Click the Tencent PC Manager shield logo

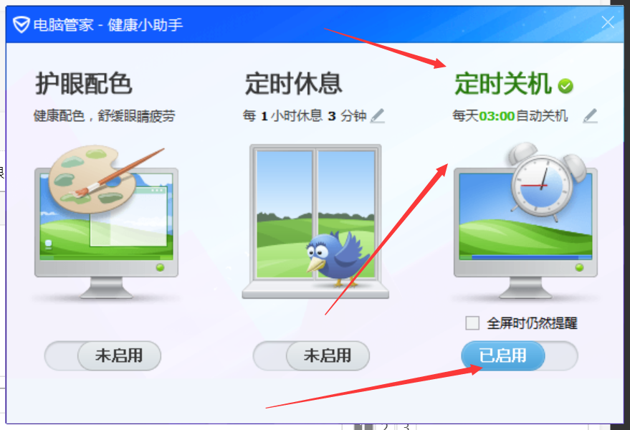[21, 24]
